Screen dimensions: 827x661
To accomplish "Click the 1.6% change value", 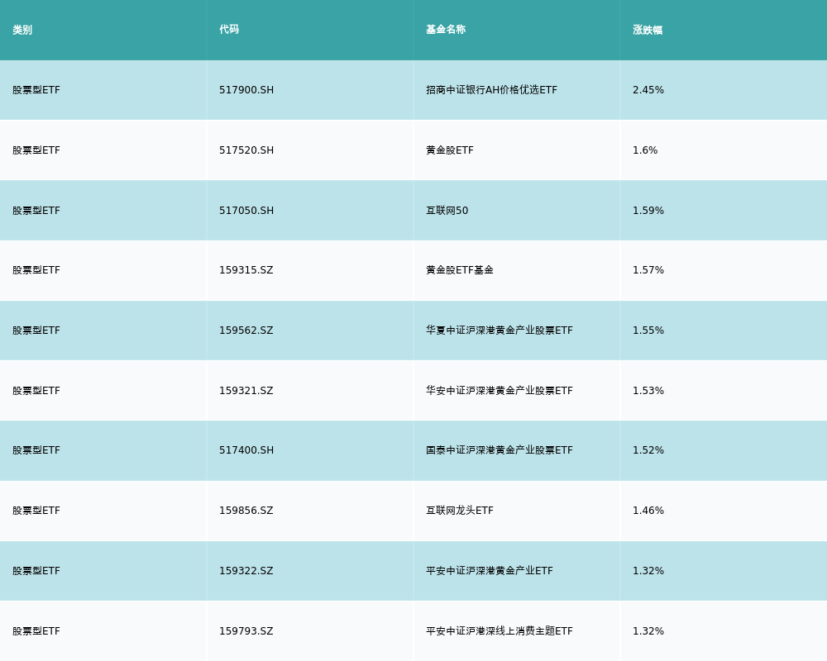I will [x=645, y=150].
